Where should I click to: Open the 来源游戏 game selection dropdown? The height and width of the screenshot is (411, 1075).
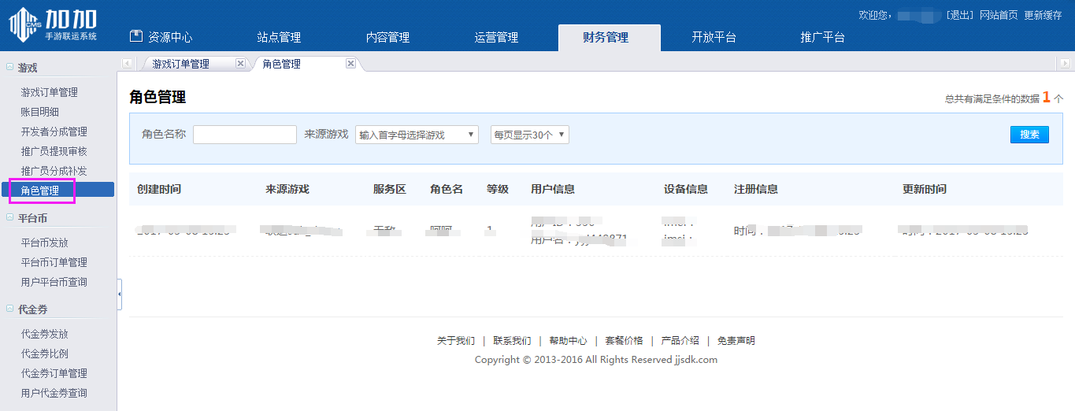click(417, 135)
